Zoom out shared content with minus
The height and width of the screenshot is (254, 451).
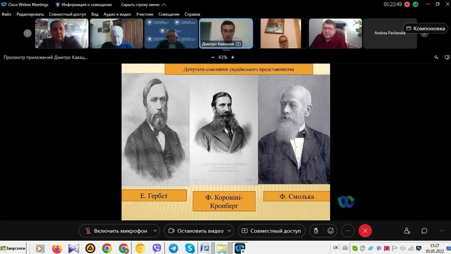213,57
